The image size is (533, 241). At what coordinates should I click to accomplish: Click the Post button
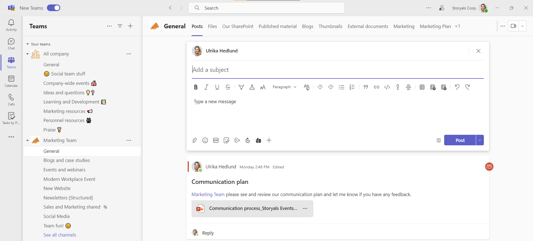pos(460,140)
